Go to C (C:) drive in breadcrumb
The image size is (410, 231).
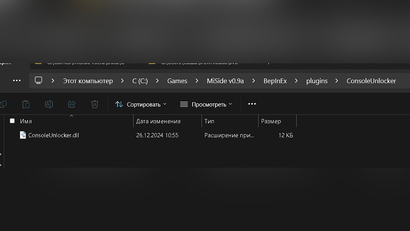coord(140,81)
